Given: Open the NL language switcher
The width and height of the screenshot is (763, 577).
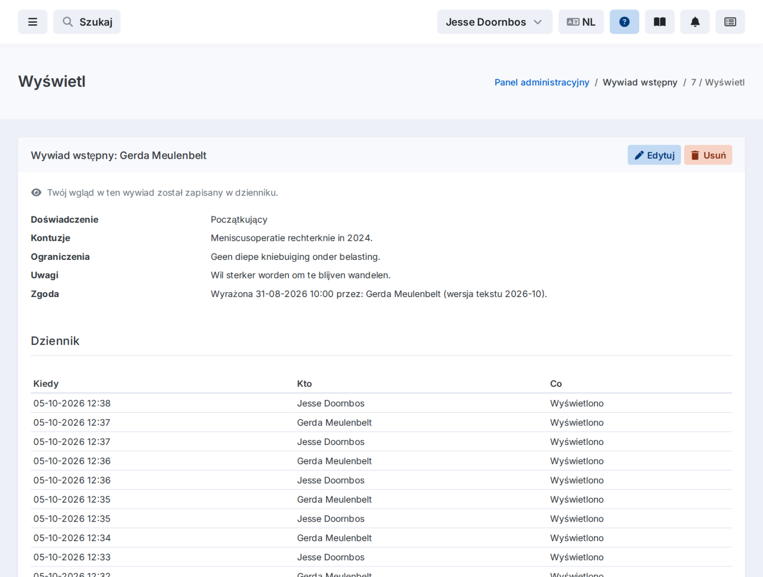Looking at the screenshot, I should click(581, 22).
